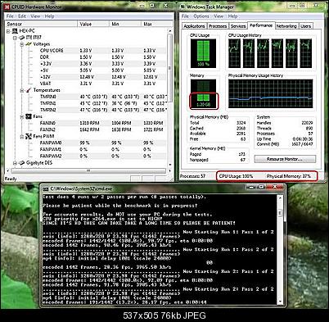Click the Fans group icon
Image resolution: width=329 pixels, height=322 pixels.
pos(29,116)
